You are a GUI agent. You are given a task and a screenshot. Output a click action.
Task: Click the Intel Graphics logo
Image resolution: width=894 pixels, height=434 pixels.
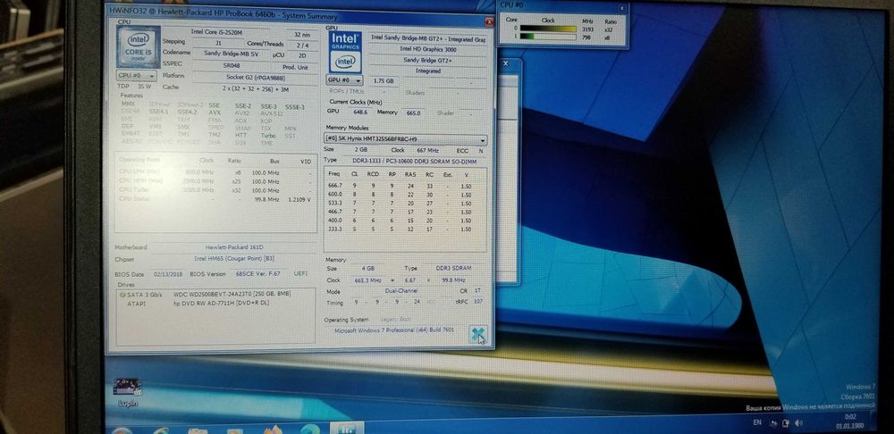tap(345, 52)
